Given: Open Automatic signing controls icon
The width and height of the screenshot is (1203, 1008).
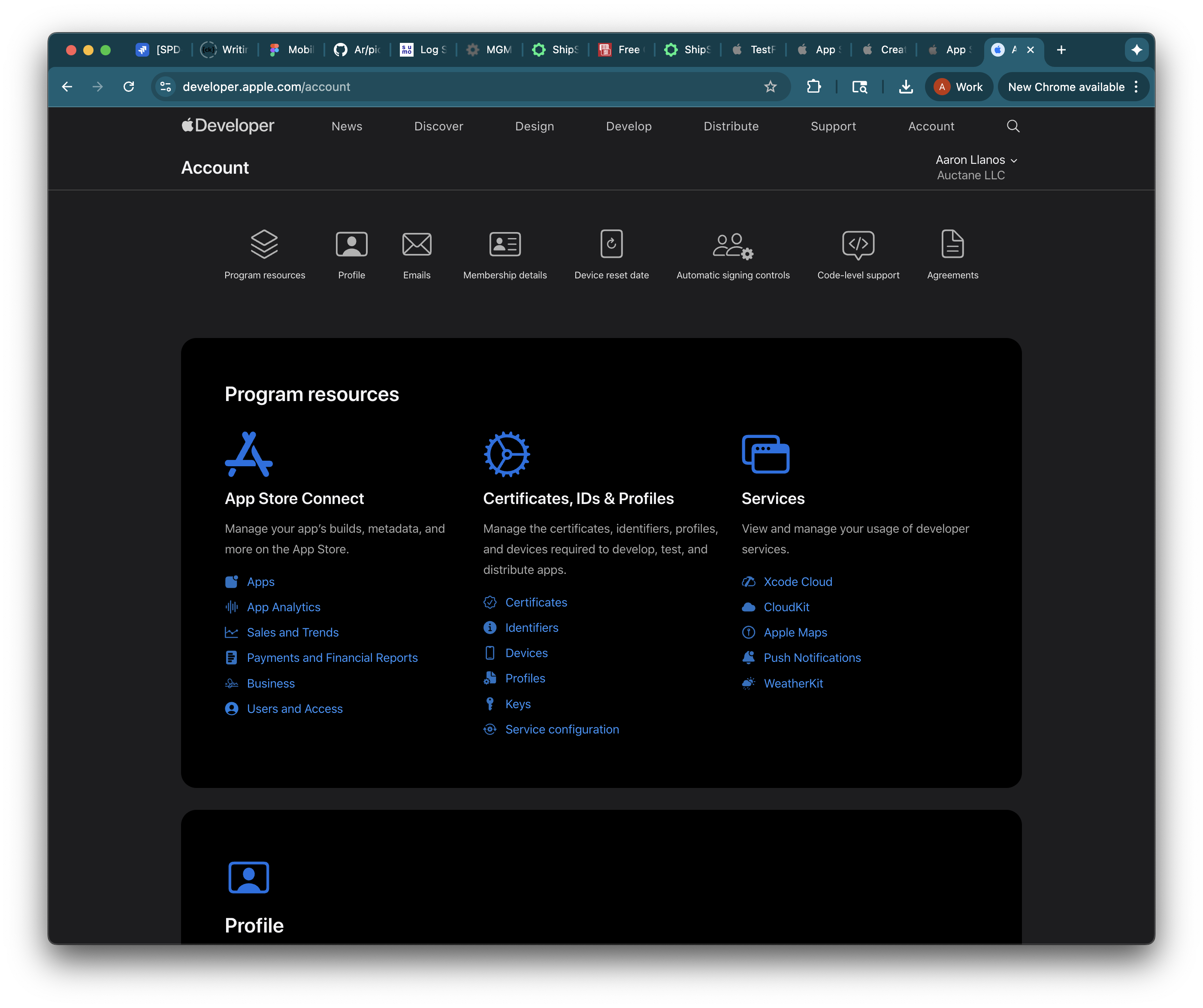Looking at the screenshot, I should coord(732,246).
